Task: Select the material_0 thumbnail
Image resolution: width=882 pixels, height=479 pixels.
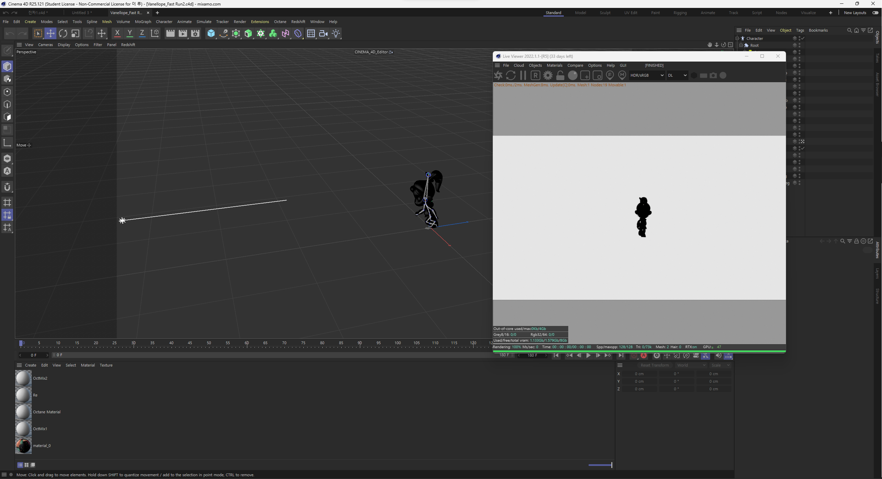Action: (x=23, y=446)
